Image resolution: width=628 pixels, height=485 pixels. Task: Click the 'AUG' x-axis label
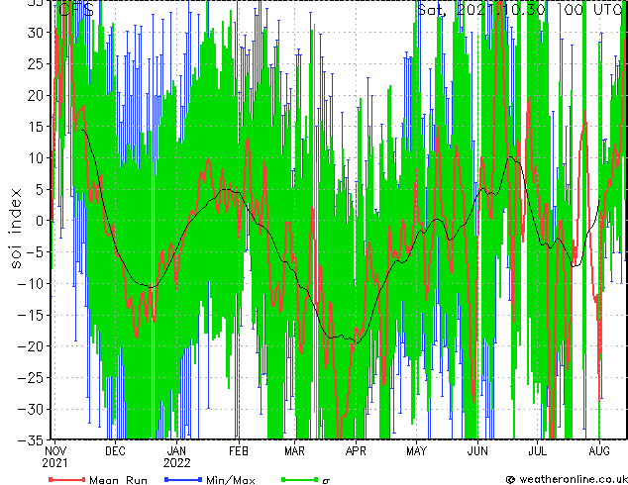tap(599, 451)
